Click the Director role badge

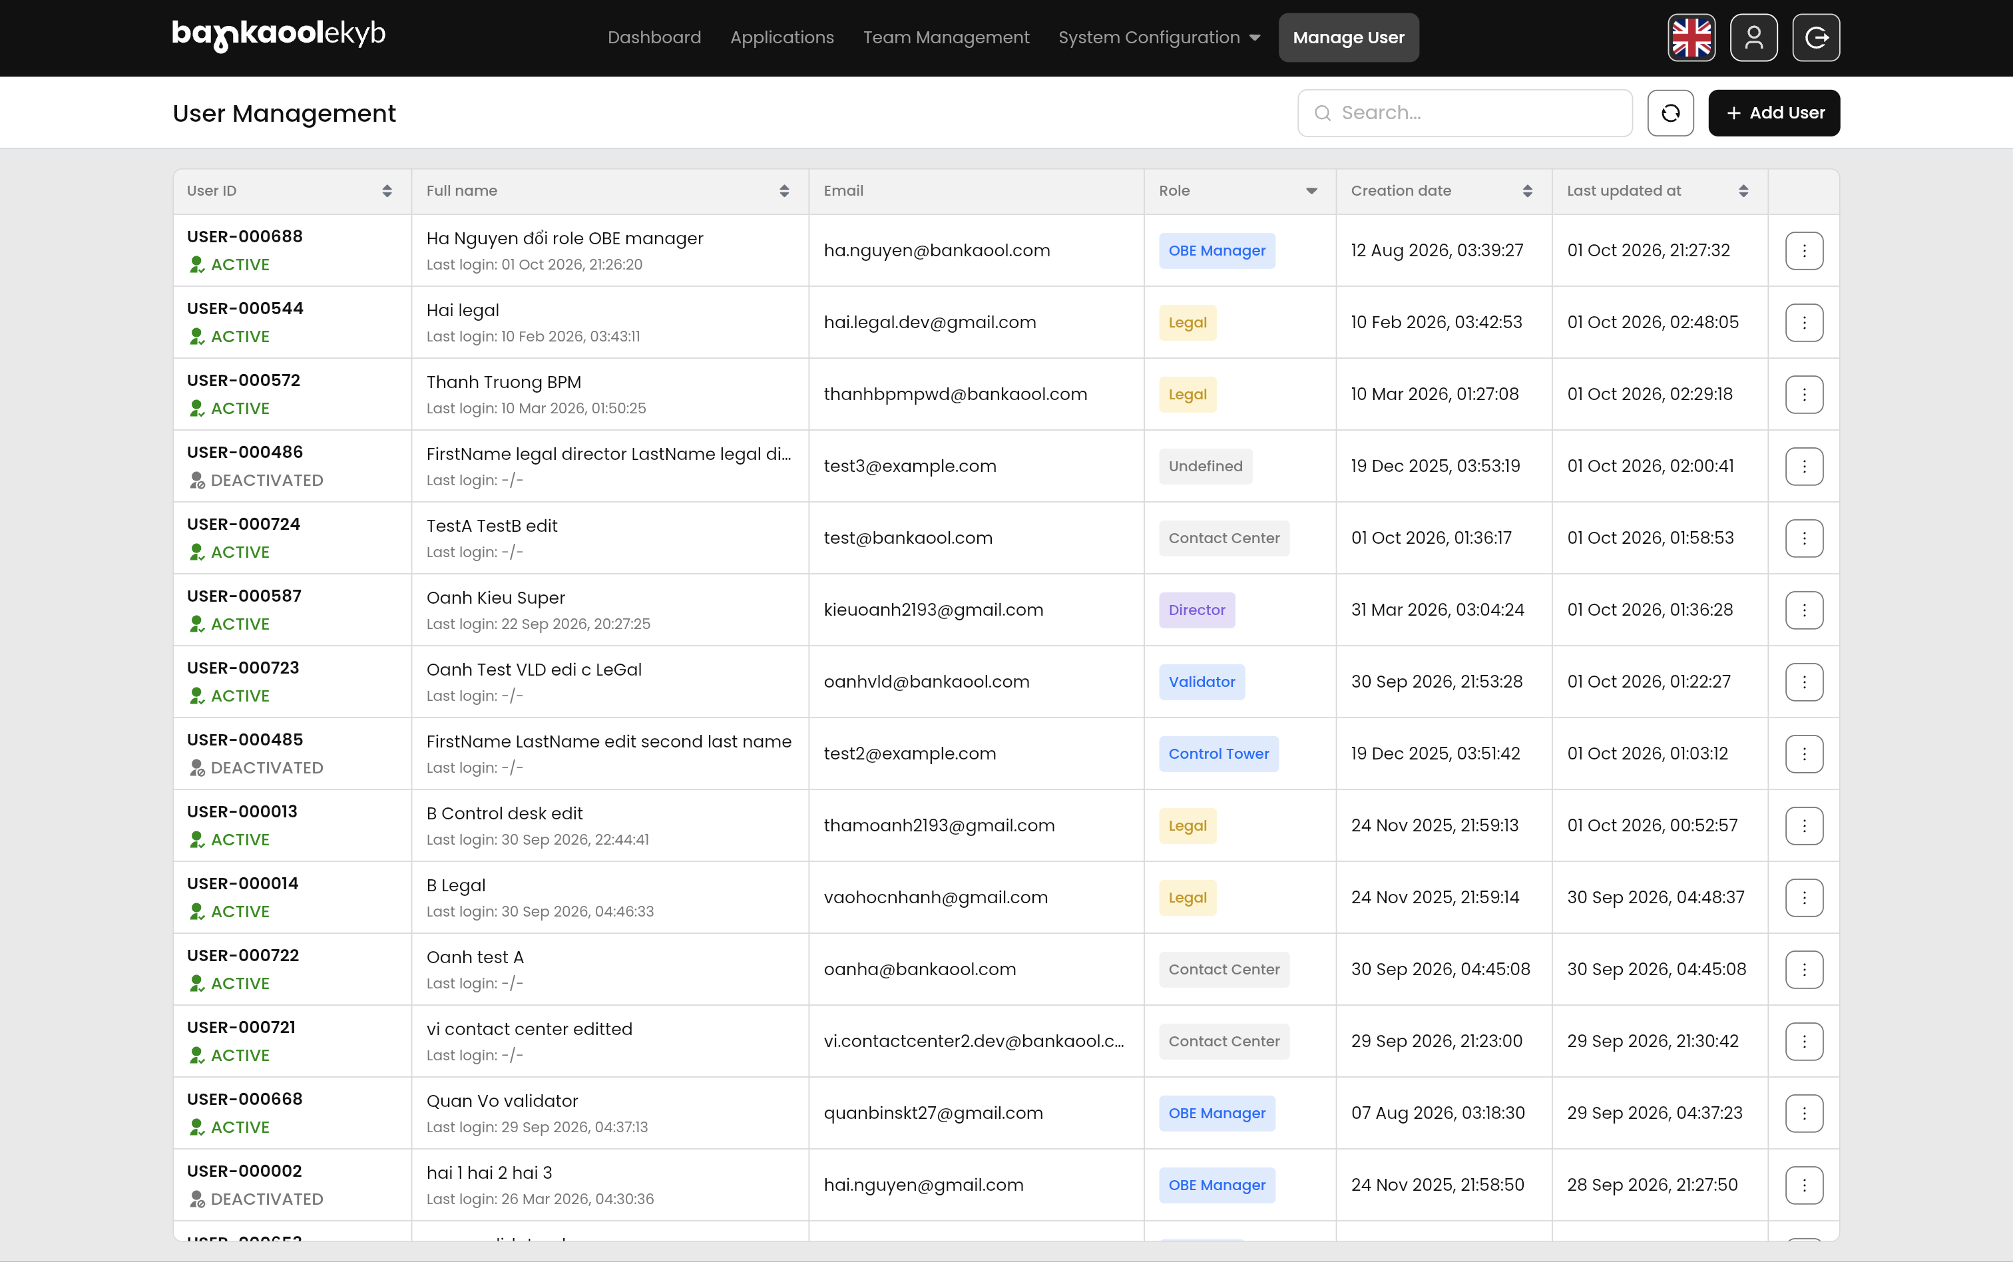pyautogui.click(x=1196, y=609)
